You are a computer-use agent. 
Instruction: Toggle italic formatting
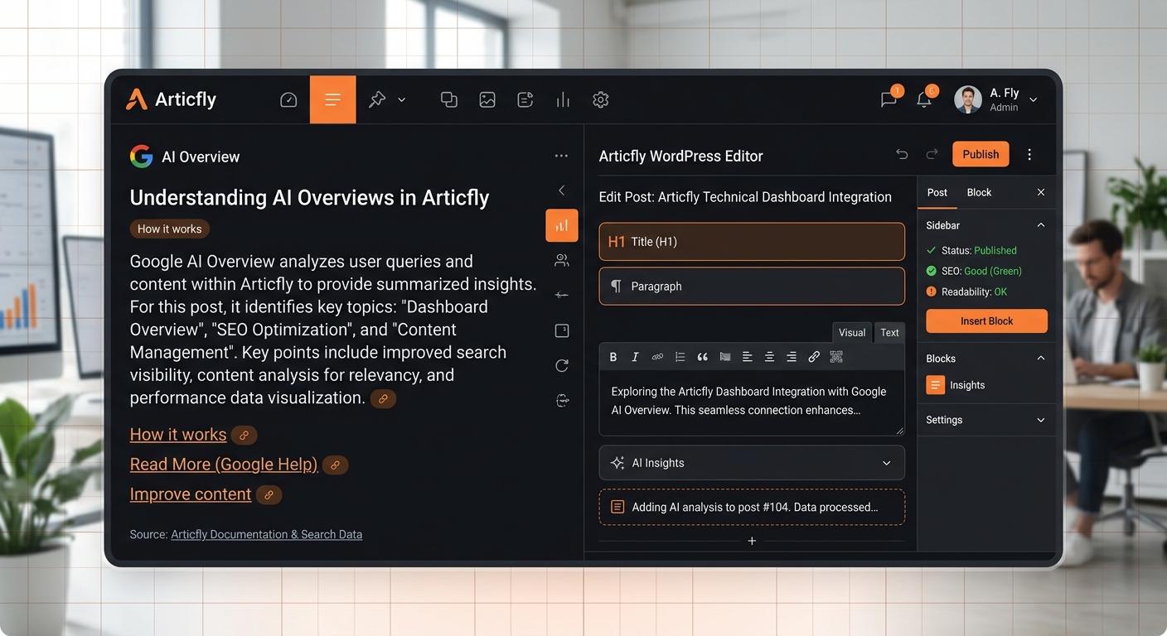tap(635, 357)
